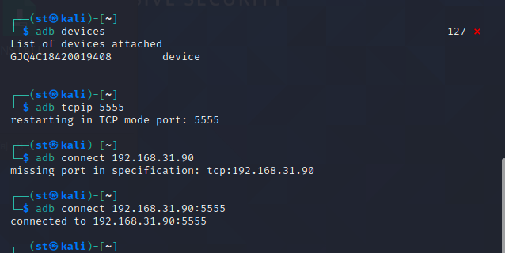This screenshot has height=253, width=505.
Task: Click the 'adb tcpip 5555' command
Action: pyautogui.click(x=80, y=107)
